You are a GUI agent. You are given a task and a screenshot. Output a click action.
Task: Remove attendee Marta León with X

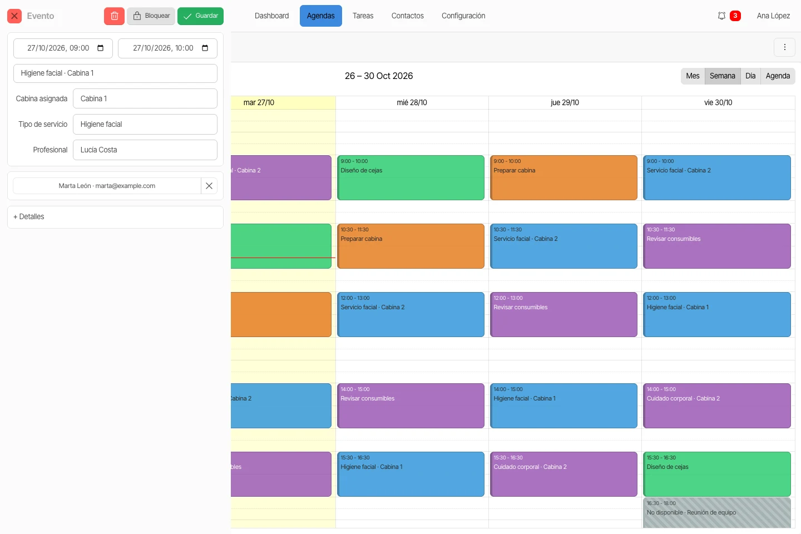209,186
